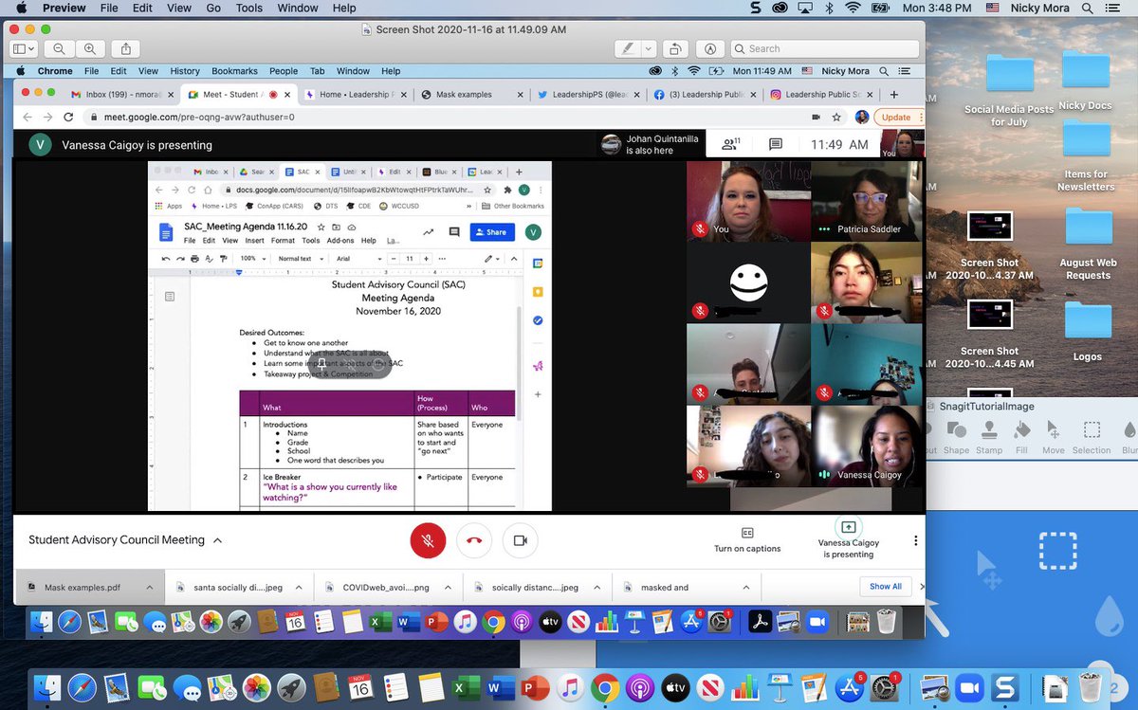Viewport: 1138px width, 710px height.
Task: Open the dropdown arrow next to Markup pen
Action: tap(648, 48)
